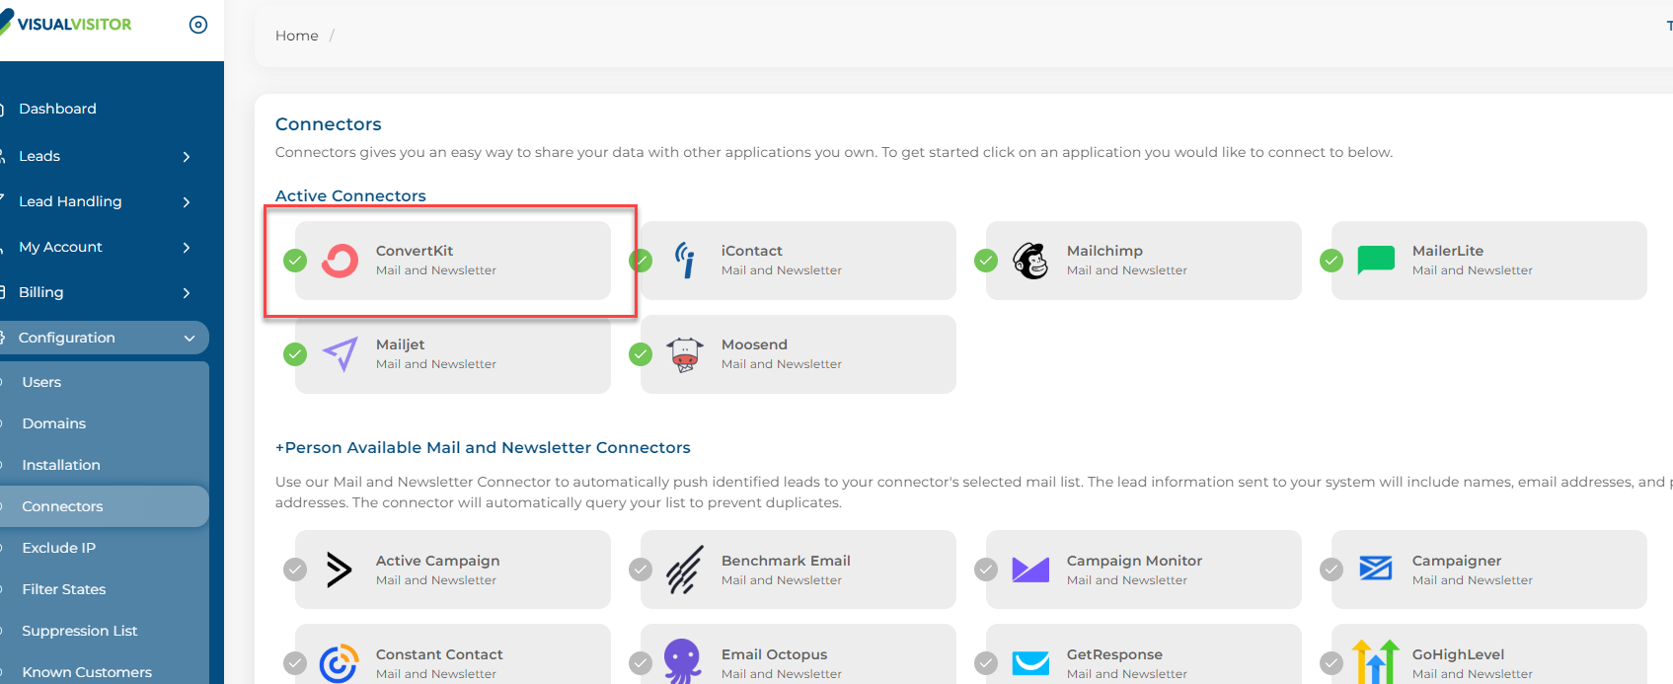Toggle the Email Octopus gray checkmark
This screenshot has height=684, width=1673.
click(641, 663)
